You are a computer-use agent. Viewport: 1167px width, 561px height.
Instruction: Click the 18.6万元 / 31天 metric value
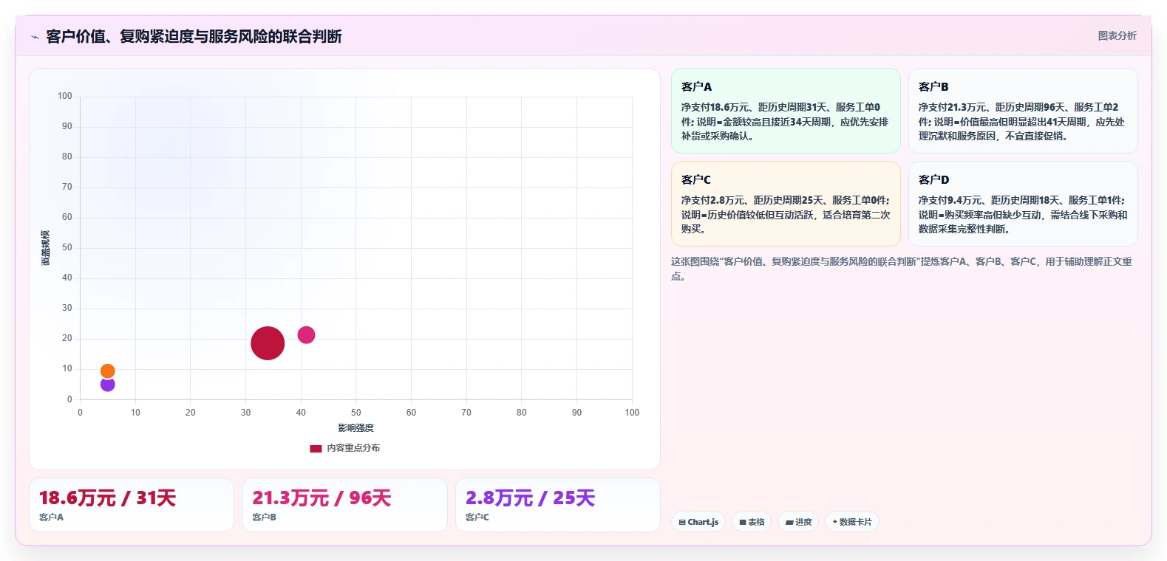107,498
